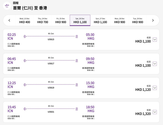Image resolution: width=163 pixels, height=125 pixels.
Task: Click the 15:30 arrival time
Action: point(90,83)
